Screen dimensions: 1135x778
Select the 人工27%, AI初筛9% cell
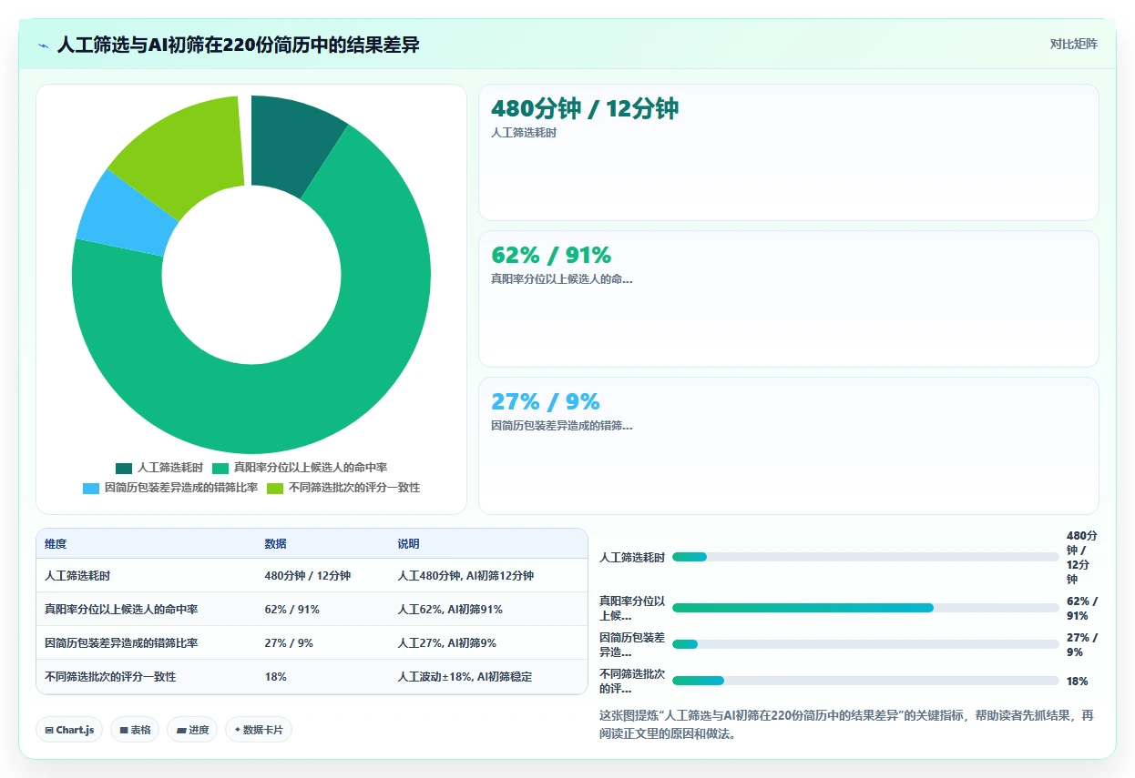[x=489, y=643]
